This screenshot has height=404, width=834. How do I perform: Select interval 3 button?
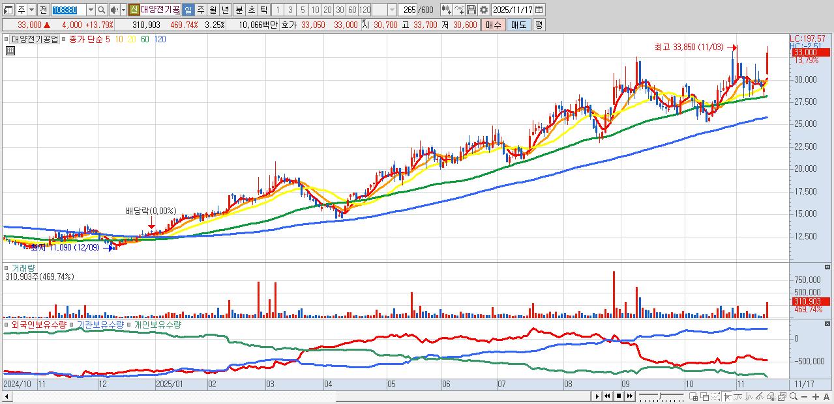[290, 10]
